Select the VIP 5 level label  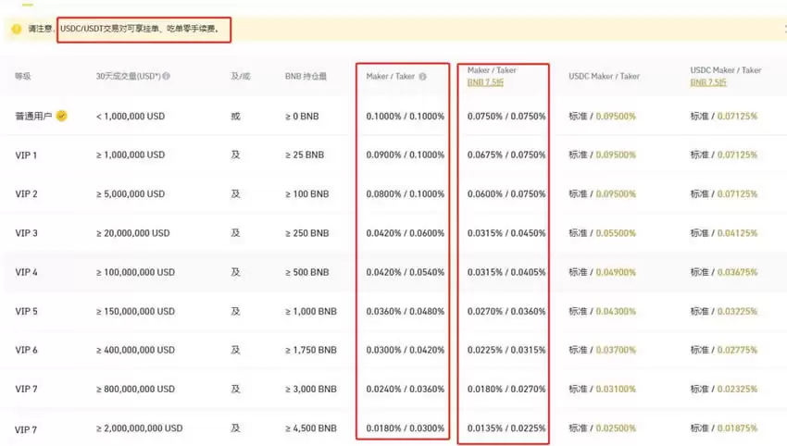[x=27, y=312]
